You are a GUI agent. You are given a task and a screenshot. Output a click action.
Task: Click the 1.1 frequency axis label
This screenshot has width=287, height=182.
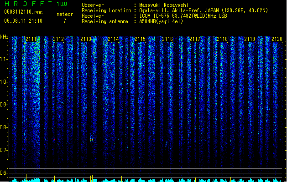tap(4, 59)
